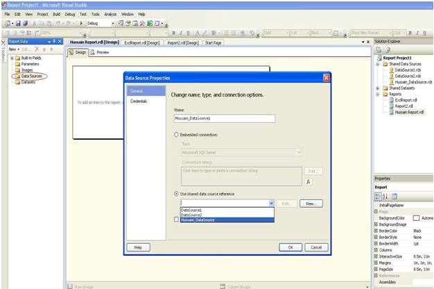
Task: Open the Project menu
Action: (42, 14)
